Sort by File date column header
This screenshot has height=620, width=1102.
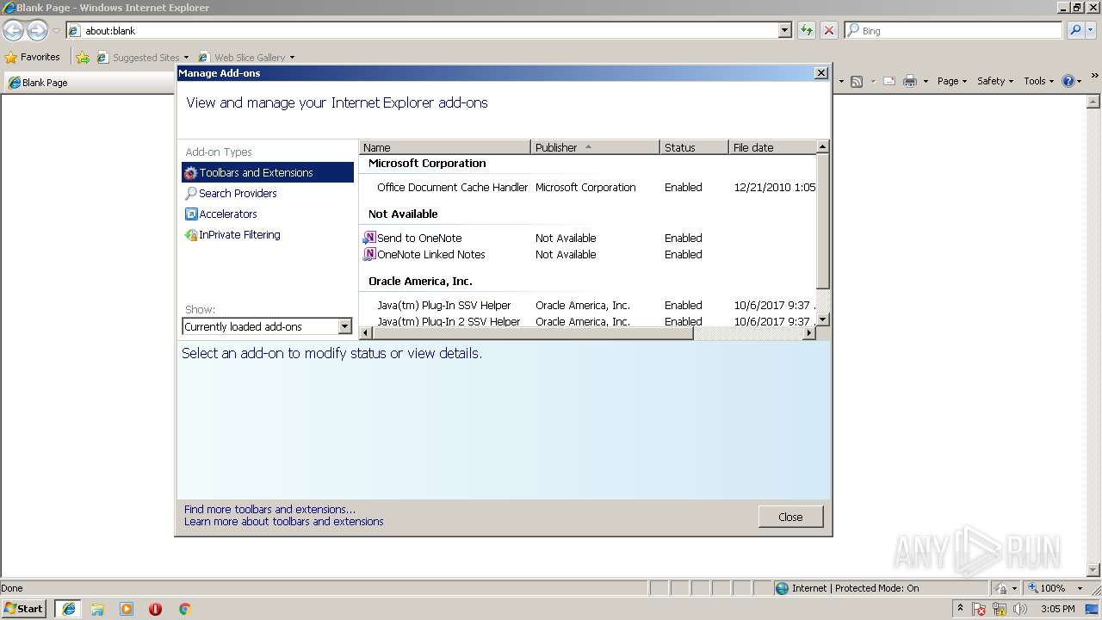[x=771, y=147]
